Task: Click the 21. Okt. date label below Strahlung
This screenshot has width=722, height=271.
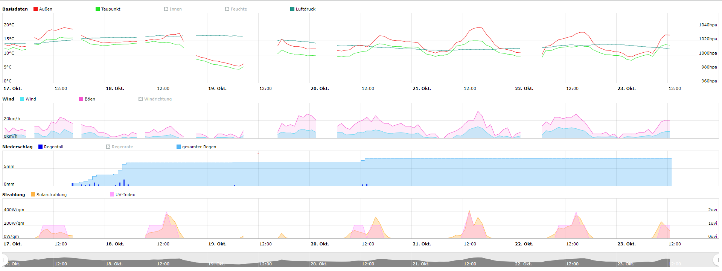Action: (422, 244)
